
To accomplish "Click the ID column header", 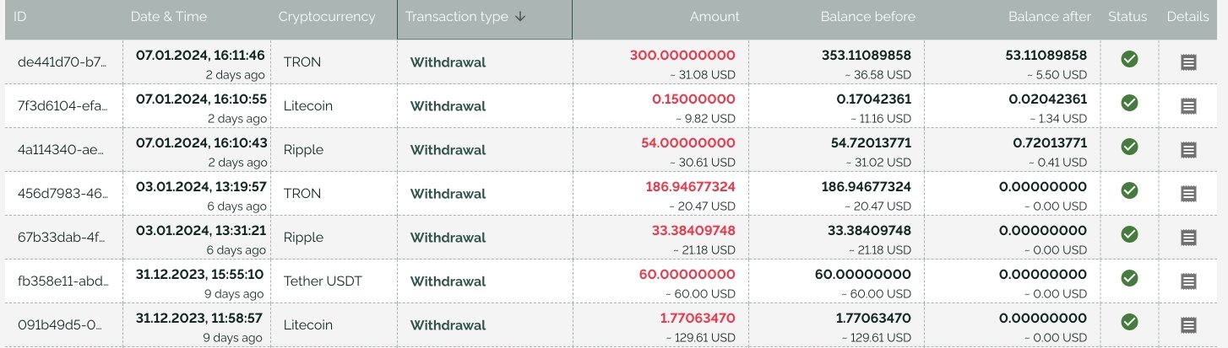I will click(x=21, y=17).
